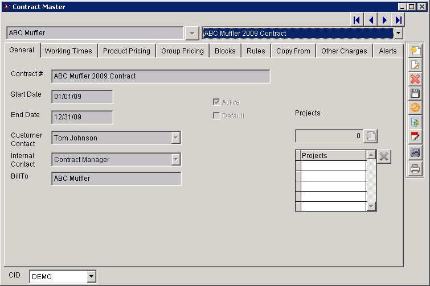Click the new record icon in right toolbar
430x286 pixels.
point(415,51)
